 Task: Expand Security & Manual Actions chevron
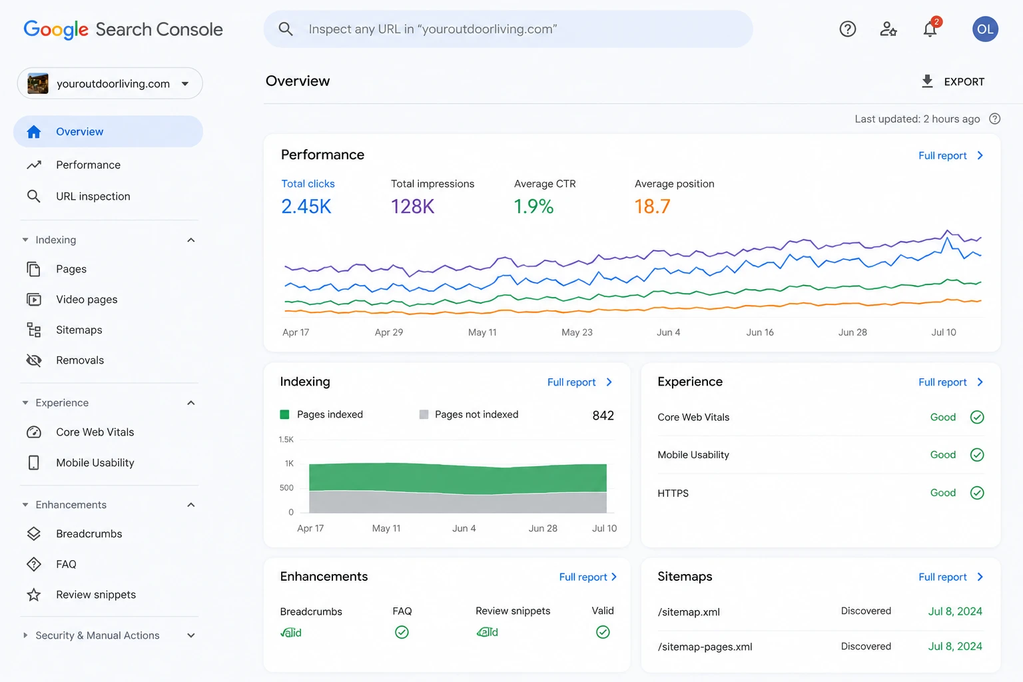[x=191, y=635]
